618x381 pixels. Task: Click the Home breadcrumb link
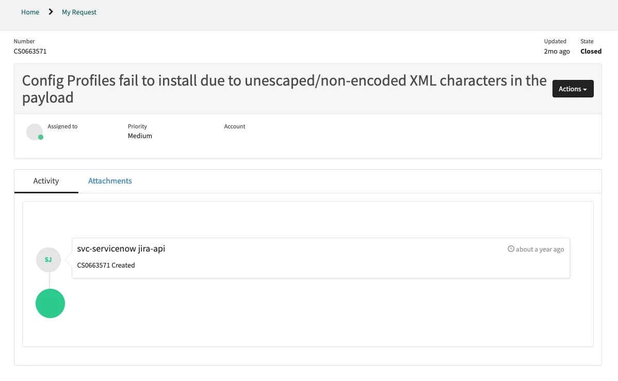pyautogui.click(x=30, y=12)
